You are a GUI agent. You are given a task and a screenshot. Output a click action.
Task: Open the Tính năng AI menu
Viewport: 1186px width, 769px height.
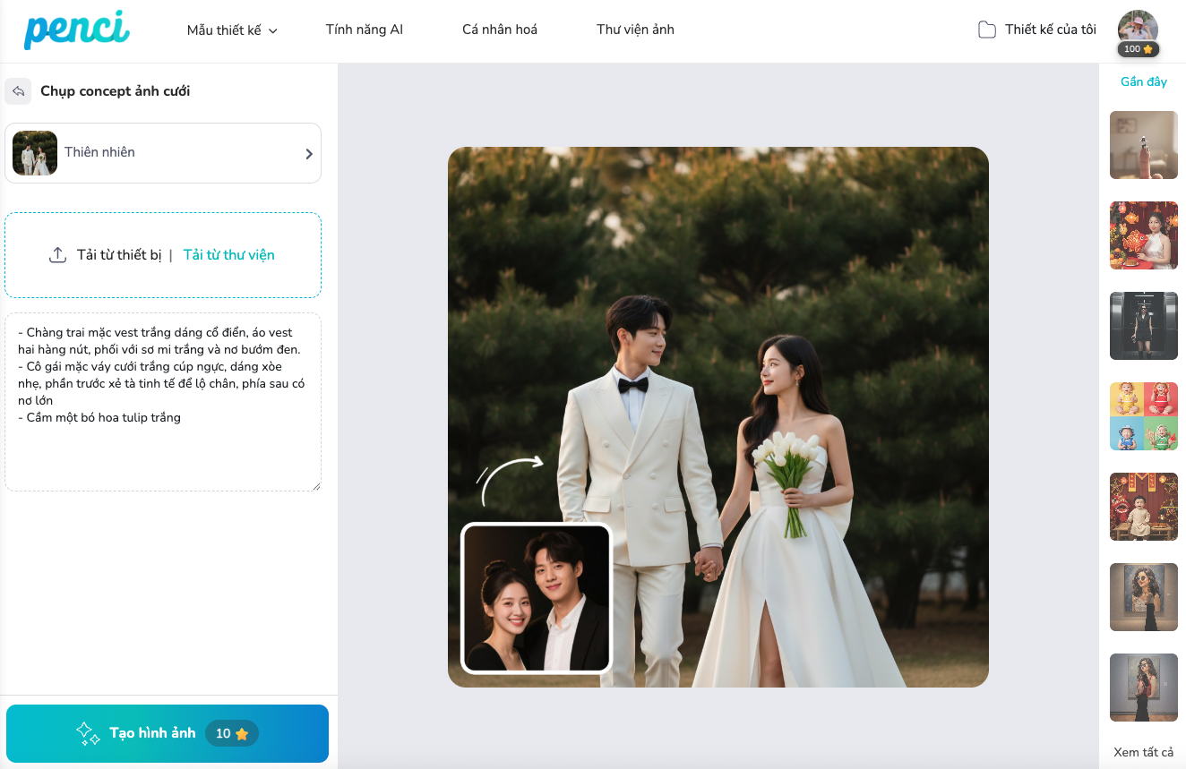[364, 30]
